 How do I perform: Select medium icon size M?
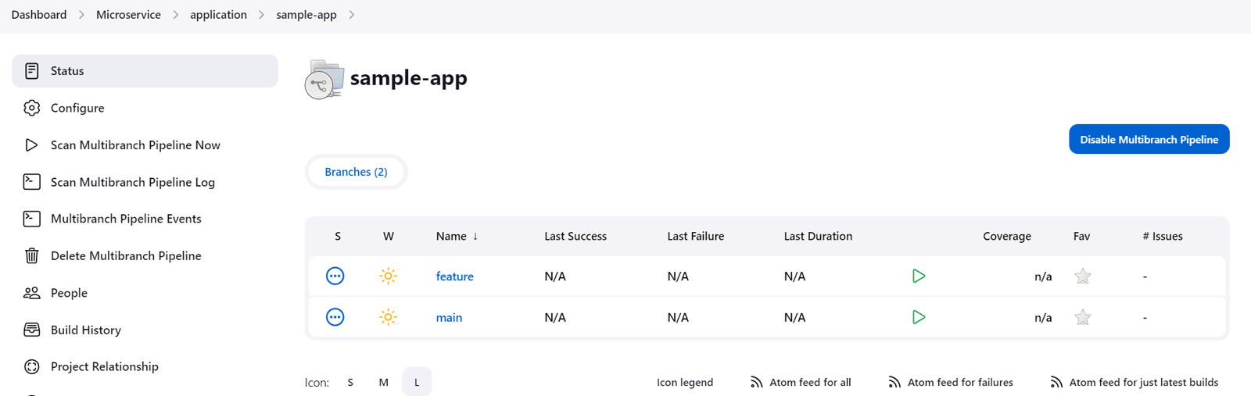pyautogui.click(x=383, y=382)
